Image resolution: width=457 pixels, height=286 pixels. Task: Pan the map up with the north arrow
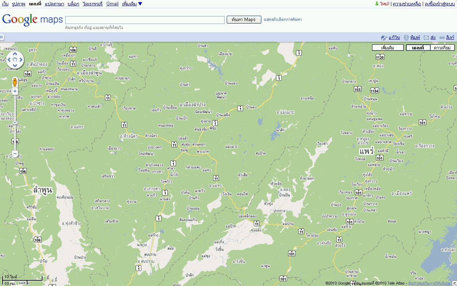pyautogui.click(x=15, y=54)
